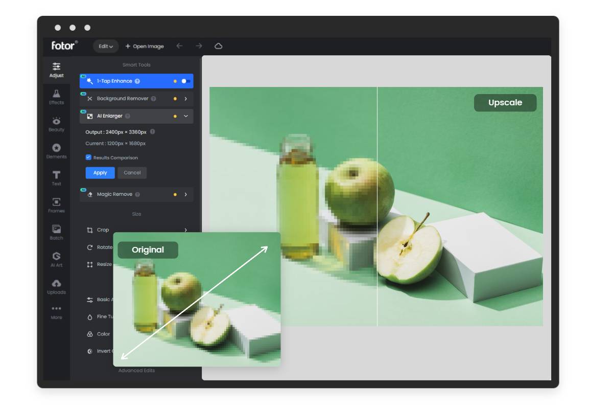
Task: Click the cloud save icon
Action: point(218,46)
